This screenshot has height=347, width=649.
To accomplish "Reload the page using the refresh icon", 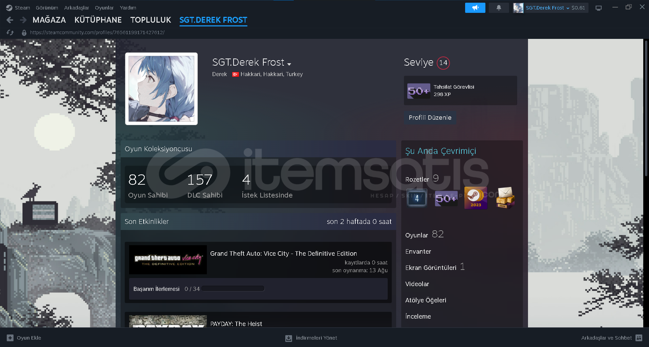I will 10,32.
